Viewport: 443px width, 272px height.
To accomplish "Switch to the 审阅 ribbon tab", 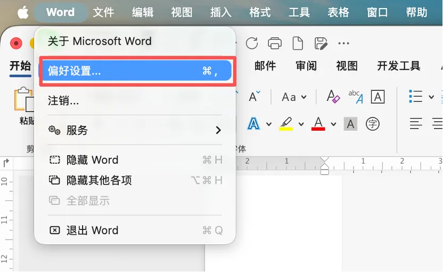I will [306, 66].
